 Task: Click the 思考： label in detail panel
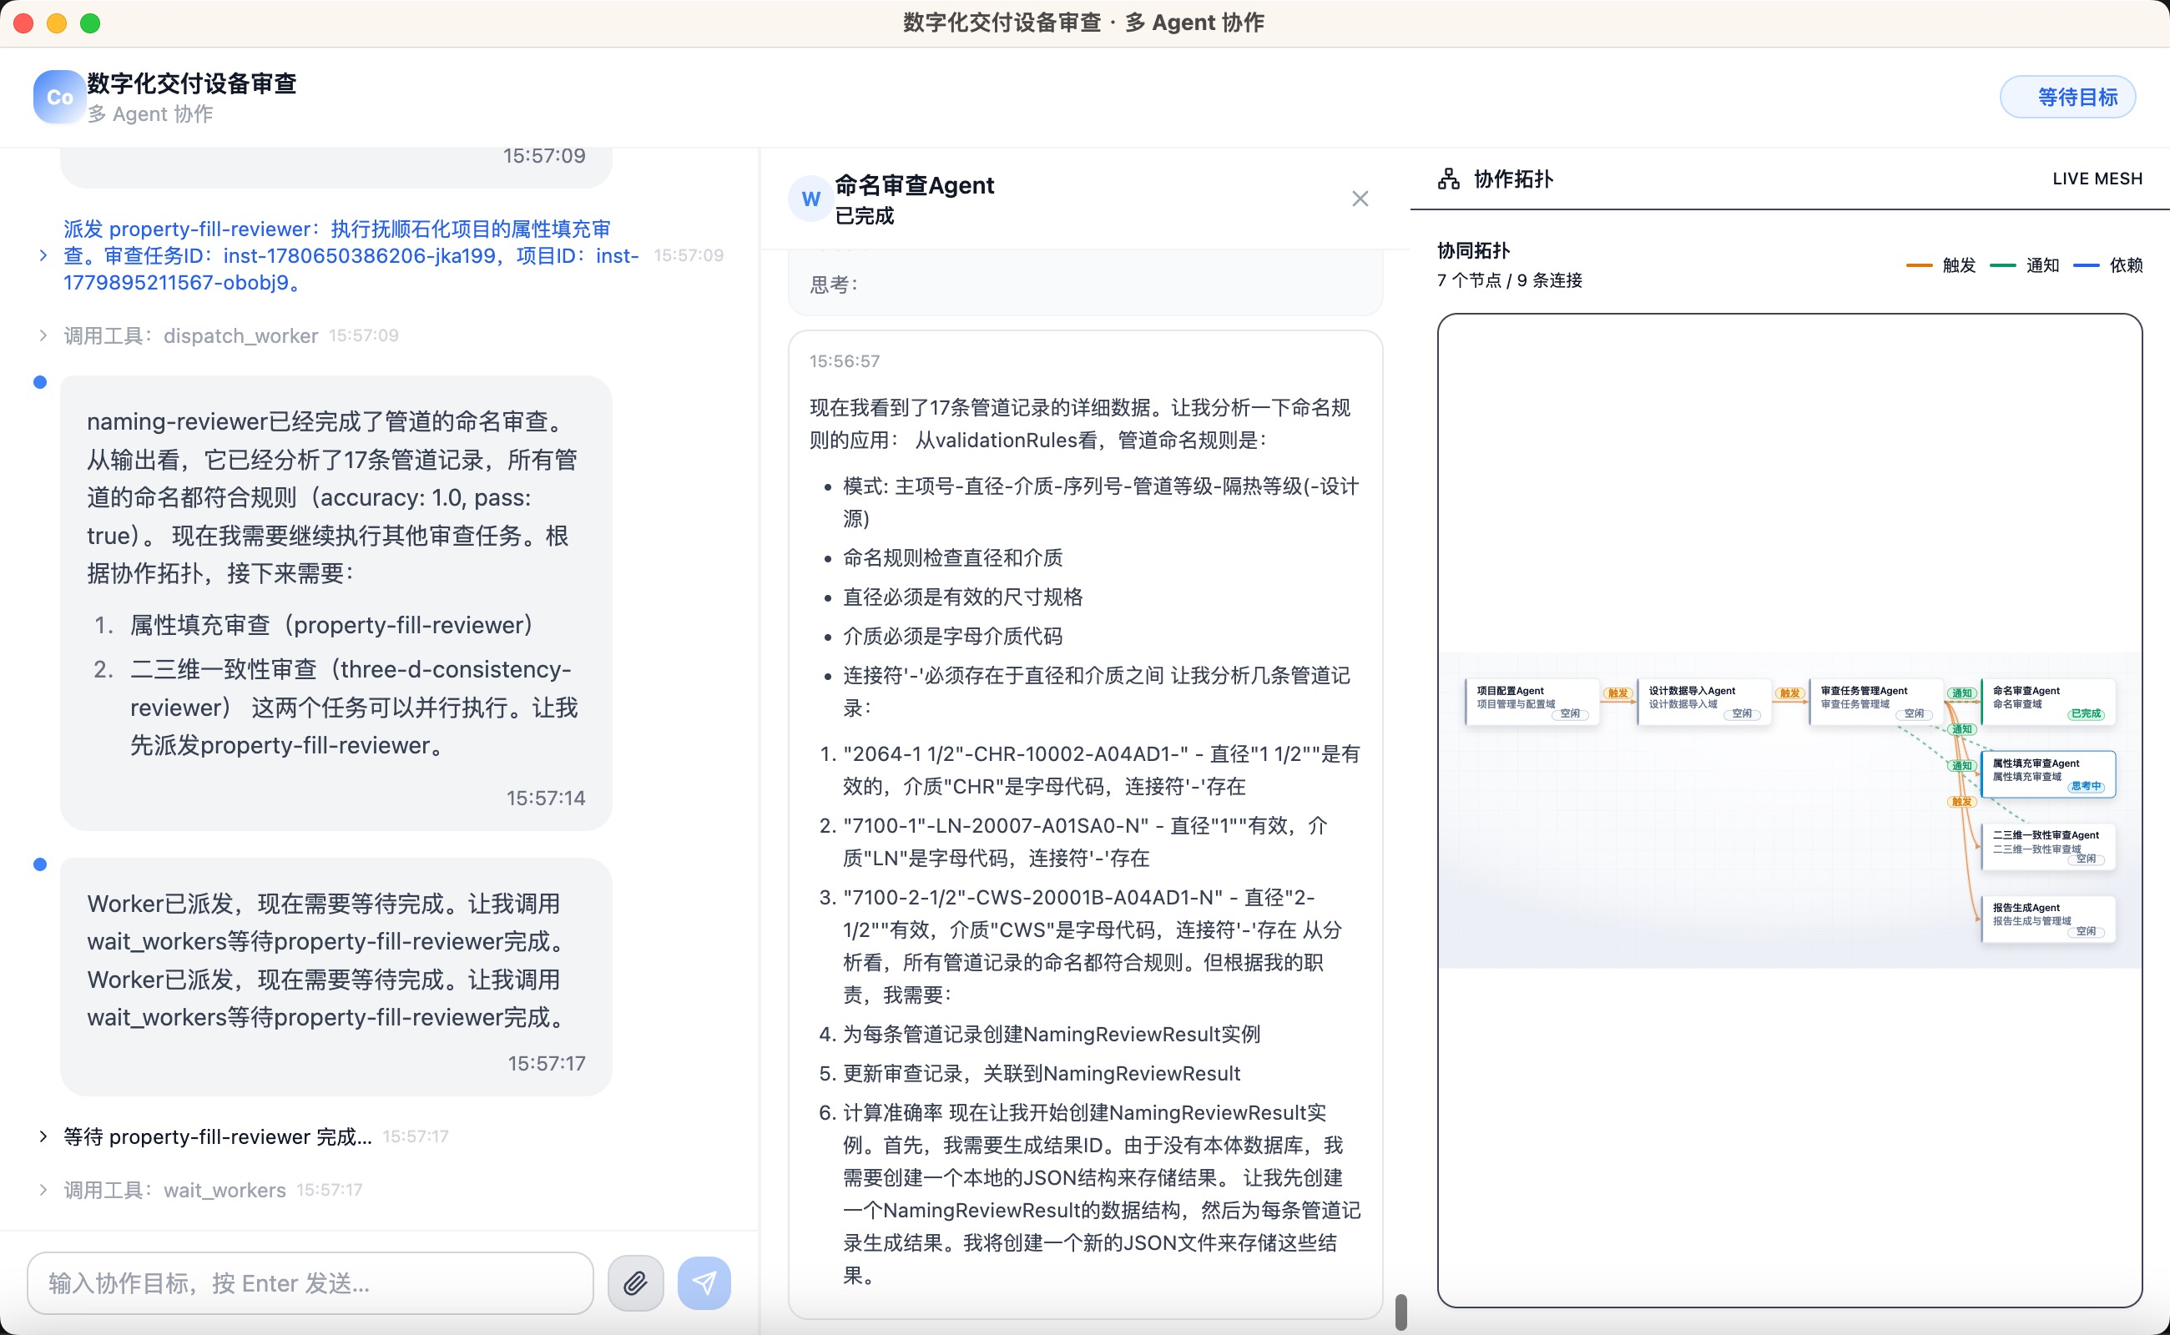[x=835, y=285]
